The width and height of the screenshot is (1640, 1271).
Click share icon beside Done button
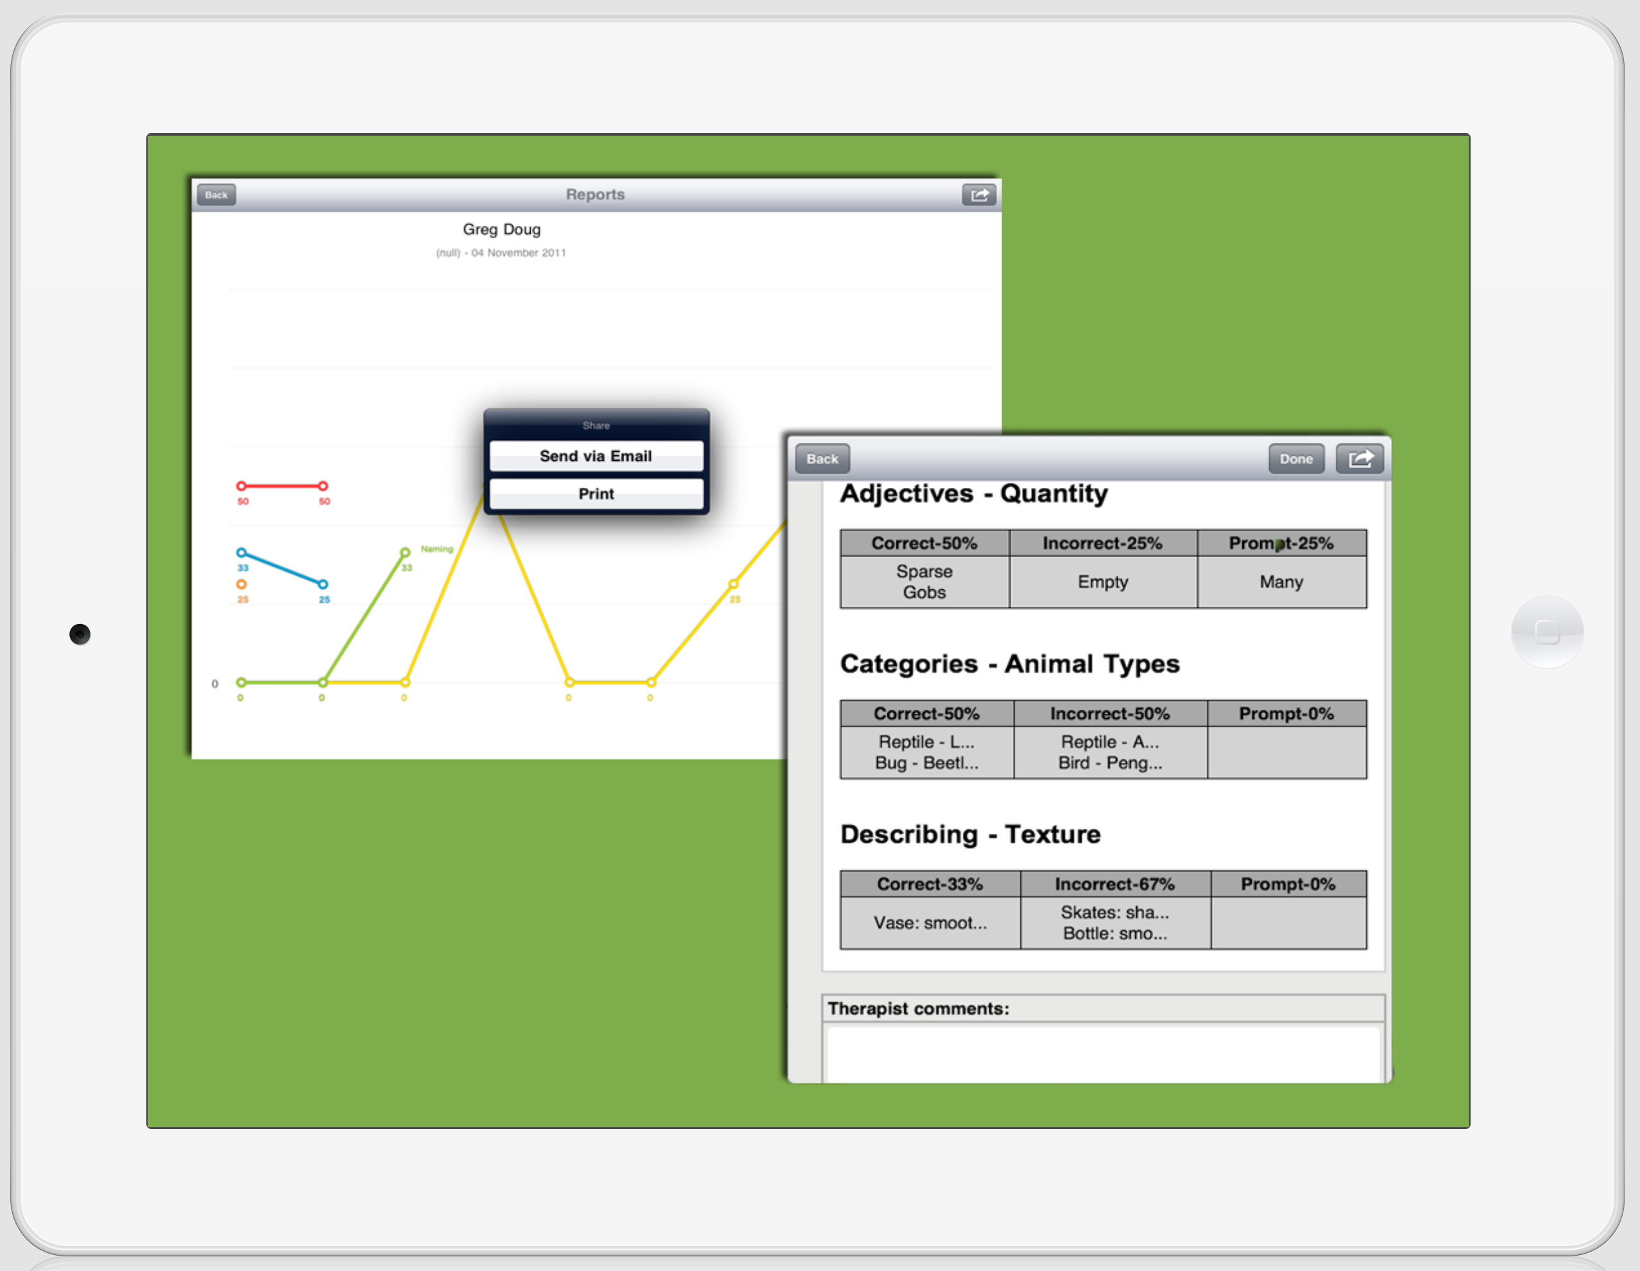(x=1359, y=459)
